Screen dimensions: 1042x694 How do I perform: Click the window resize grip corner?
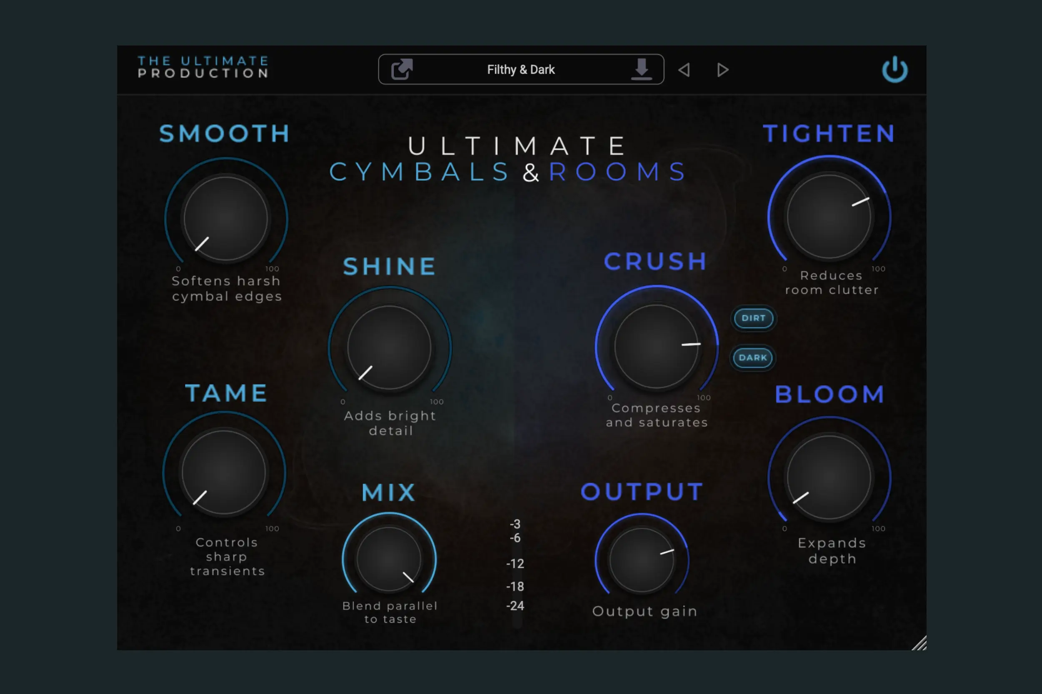click(919, 643)
